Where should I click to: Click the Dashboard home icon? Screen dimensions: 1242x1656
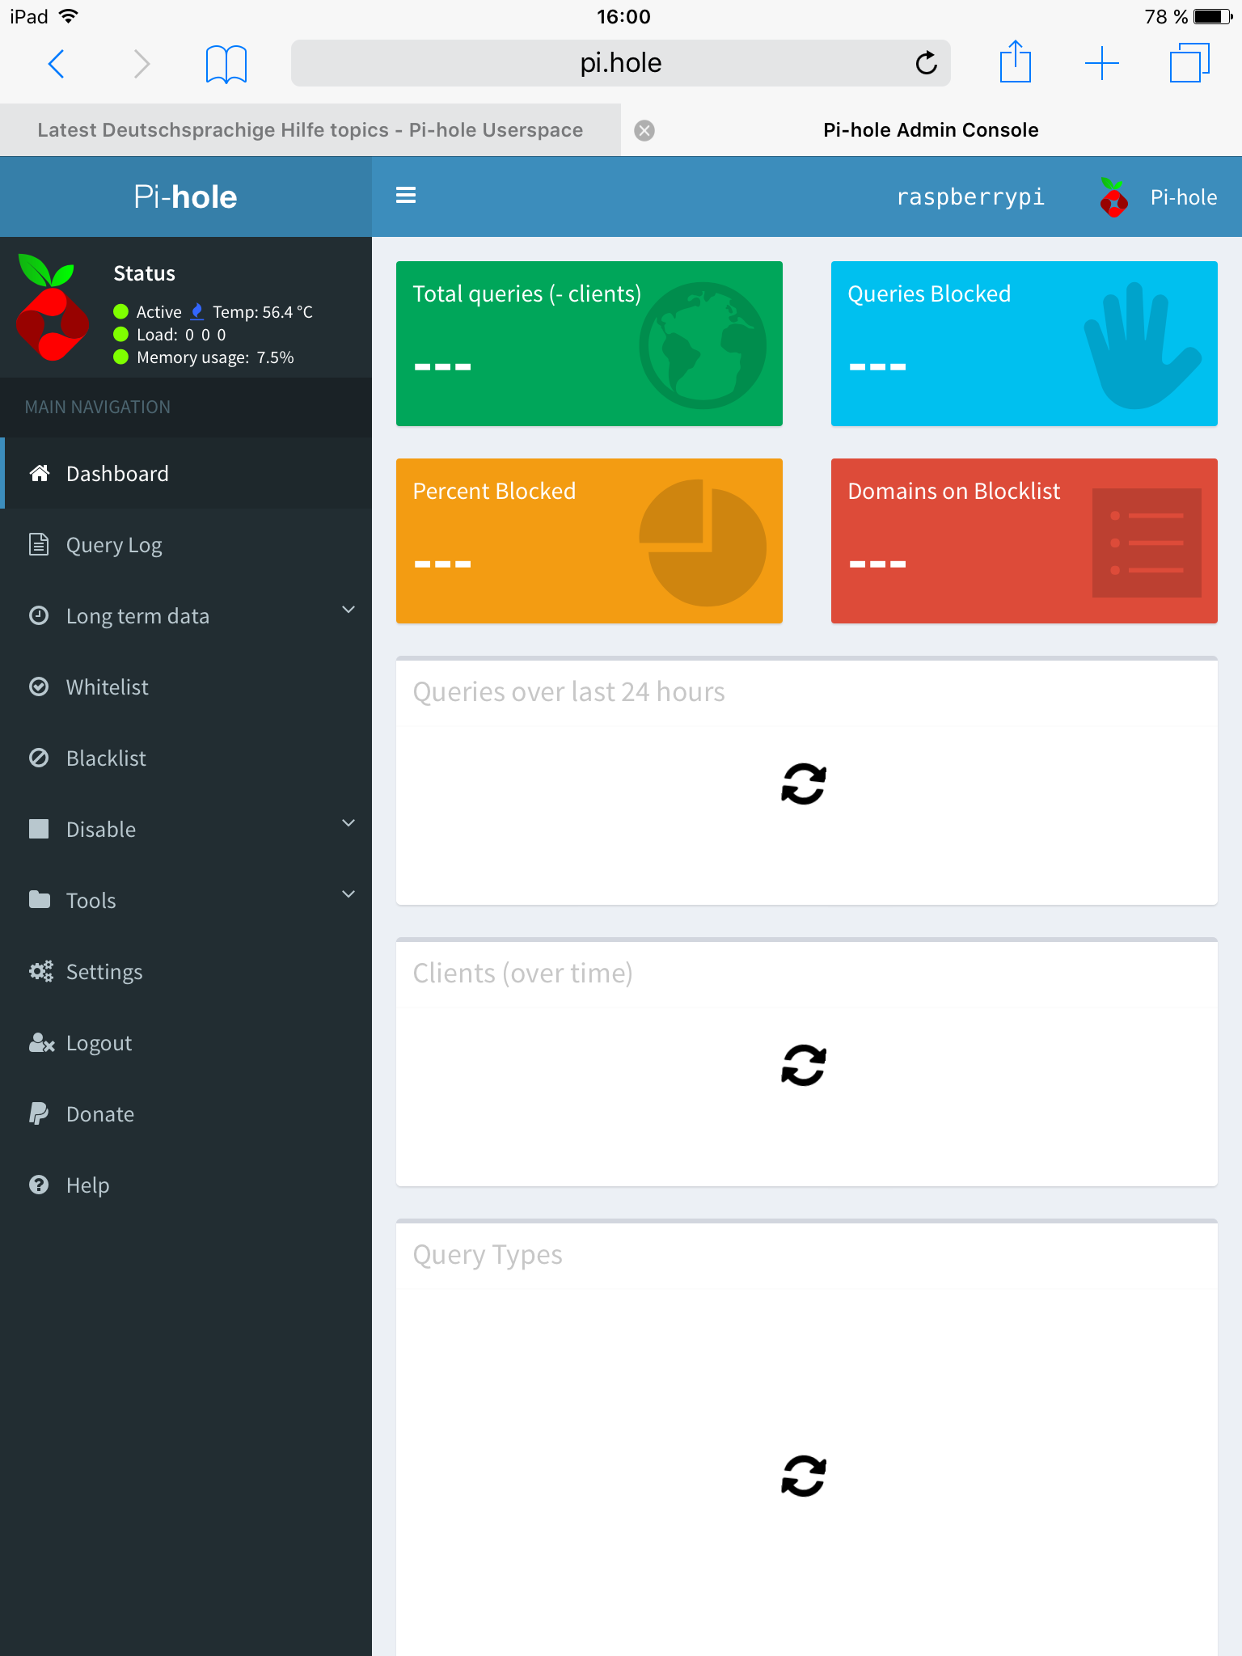pyautogui.click(x=40, y=473)
